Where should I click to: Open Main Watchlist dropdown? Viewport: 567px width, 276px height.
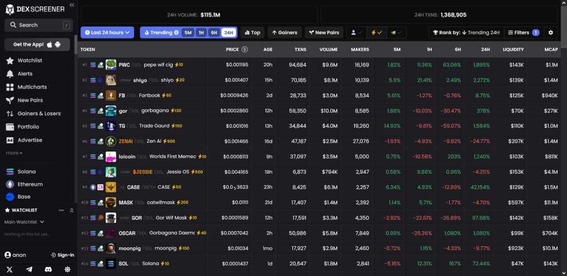point(24,222)
